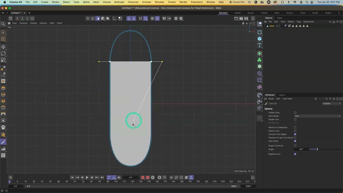Image resolution: width=343 pixels, height=193 pixels.
Task: Click the Keyframe diamond icon left of timeline
Action: pyautogui.click(x=10, y=177)
